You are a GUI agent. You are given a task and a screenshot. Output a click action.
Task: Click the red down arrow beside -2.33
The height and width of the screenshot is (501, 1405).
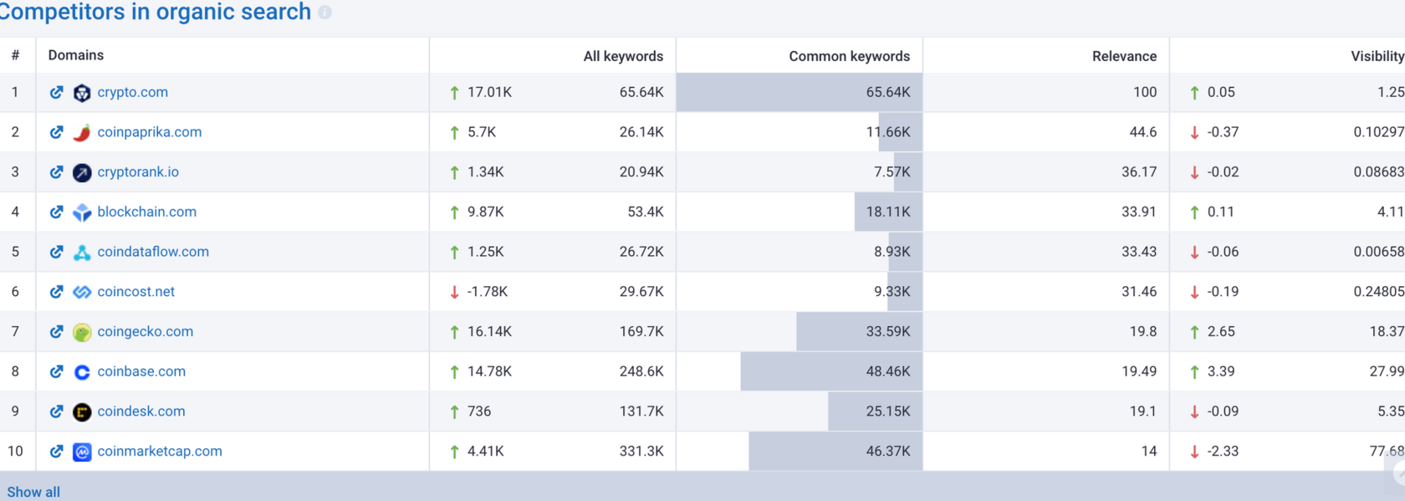point(1194,450)
